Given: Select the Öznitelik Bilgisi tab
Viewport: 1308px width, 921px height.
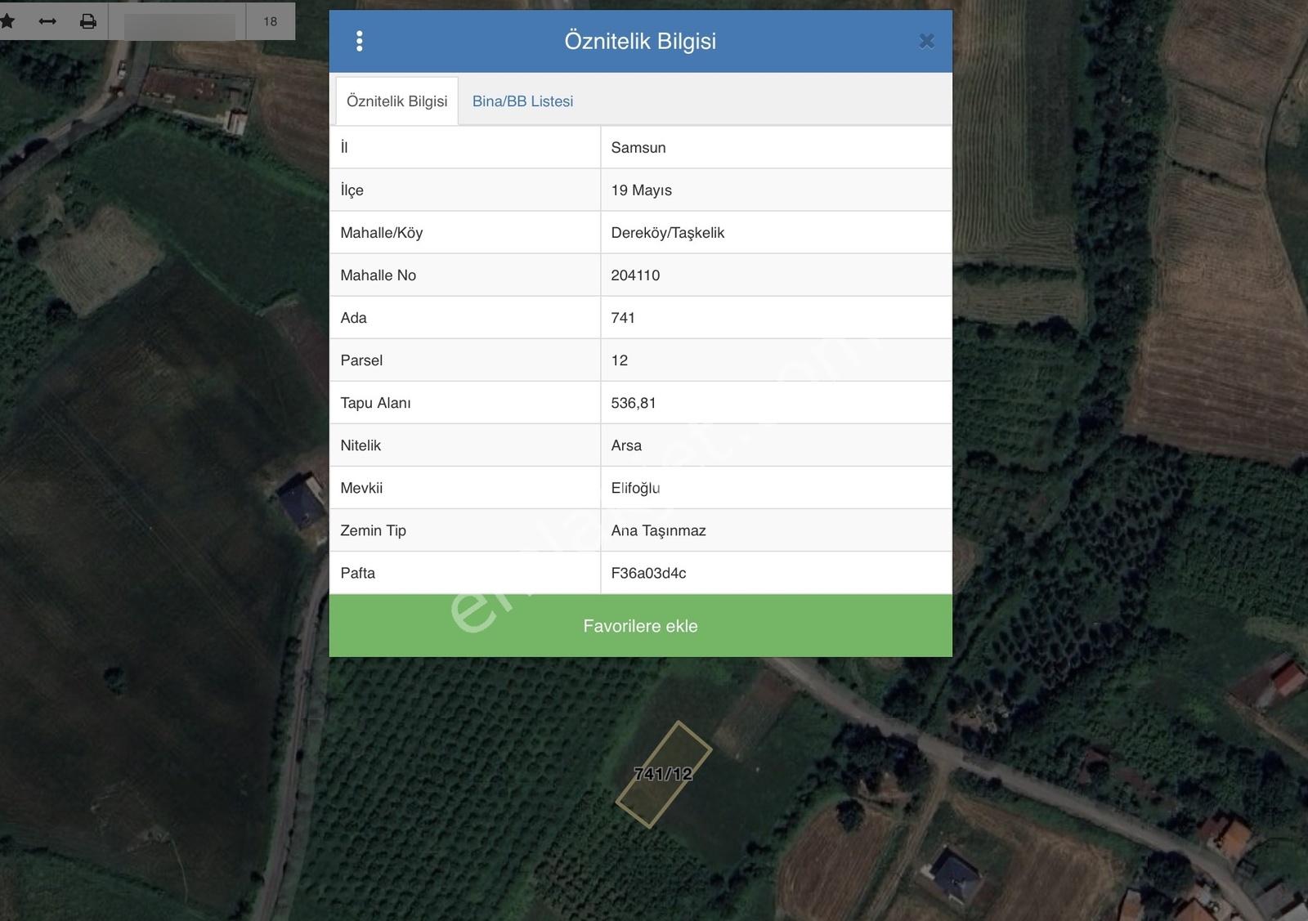Looking at the screenshot, I should click(x=396, y=101).
